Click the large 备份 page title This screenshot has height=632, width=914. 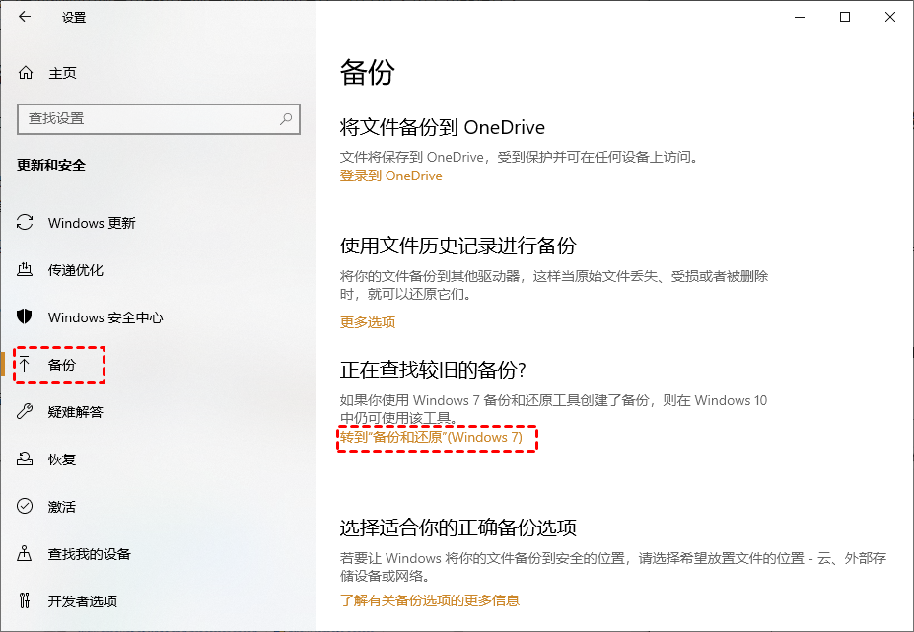point(367,72)
